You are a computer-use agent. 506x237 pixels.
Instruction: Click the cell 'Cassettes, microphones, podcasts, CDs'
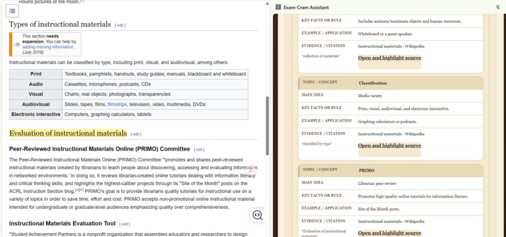(155, 84)
